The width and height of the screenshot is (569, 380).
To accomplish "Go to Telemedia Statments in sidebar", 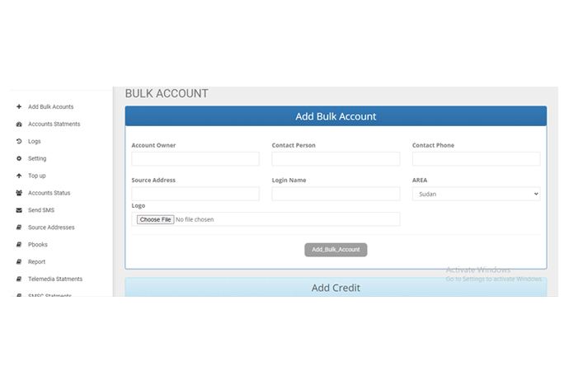I will click(54, 279).
